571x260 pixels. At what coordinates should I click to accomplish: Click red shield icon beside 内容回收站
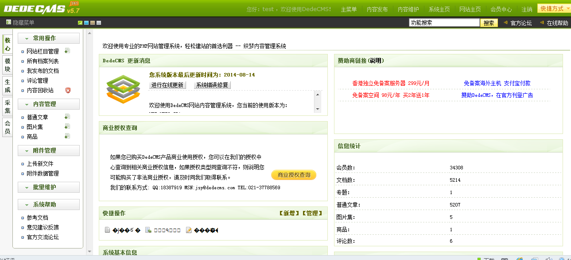click(68, 90)
